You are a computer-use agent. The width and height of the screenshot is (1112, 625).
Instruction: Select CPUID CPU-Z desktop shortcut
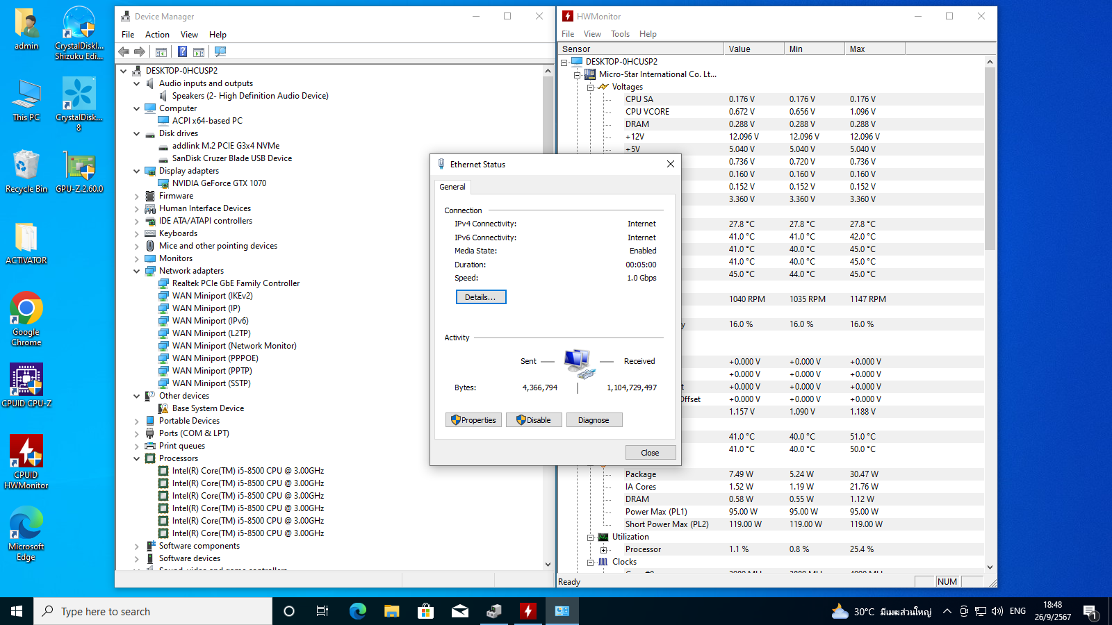click(x=26, y=385)
